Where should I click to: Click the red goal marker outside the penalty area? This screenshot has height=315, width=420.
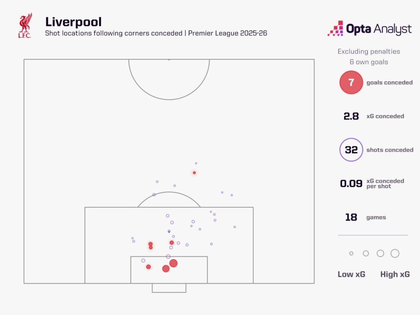[194, 173]
